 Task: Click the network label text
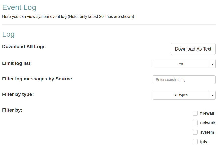click(x=208, y=123)
